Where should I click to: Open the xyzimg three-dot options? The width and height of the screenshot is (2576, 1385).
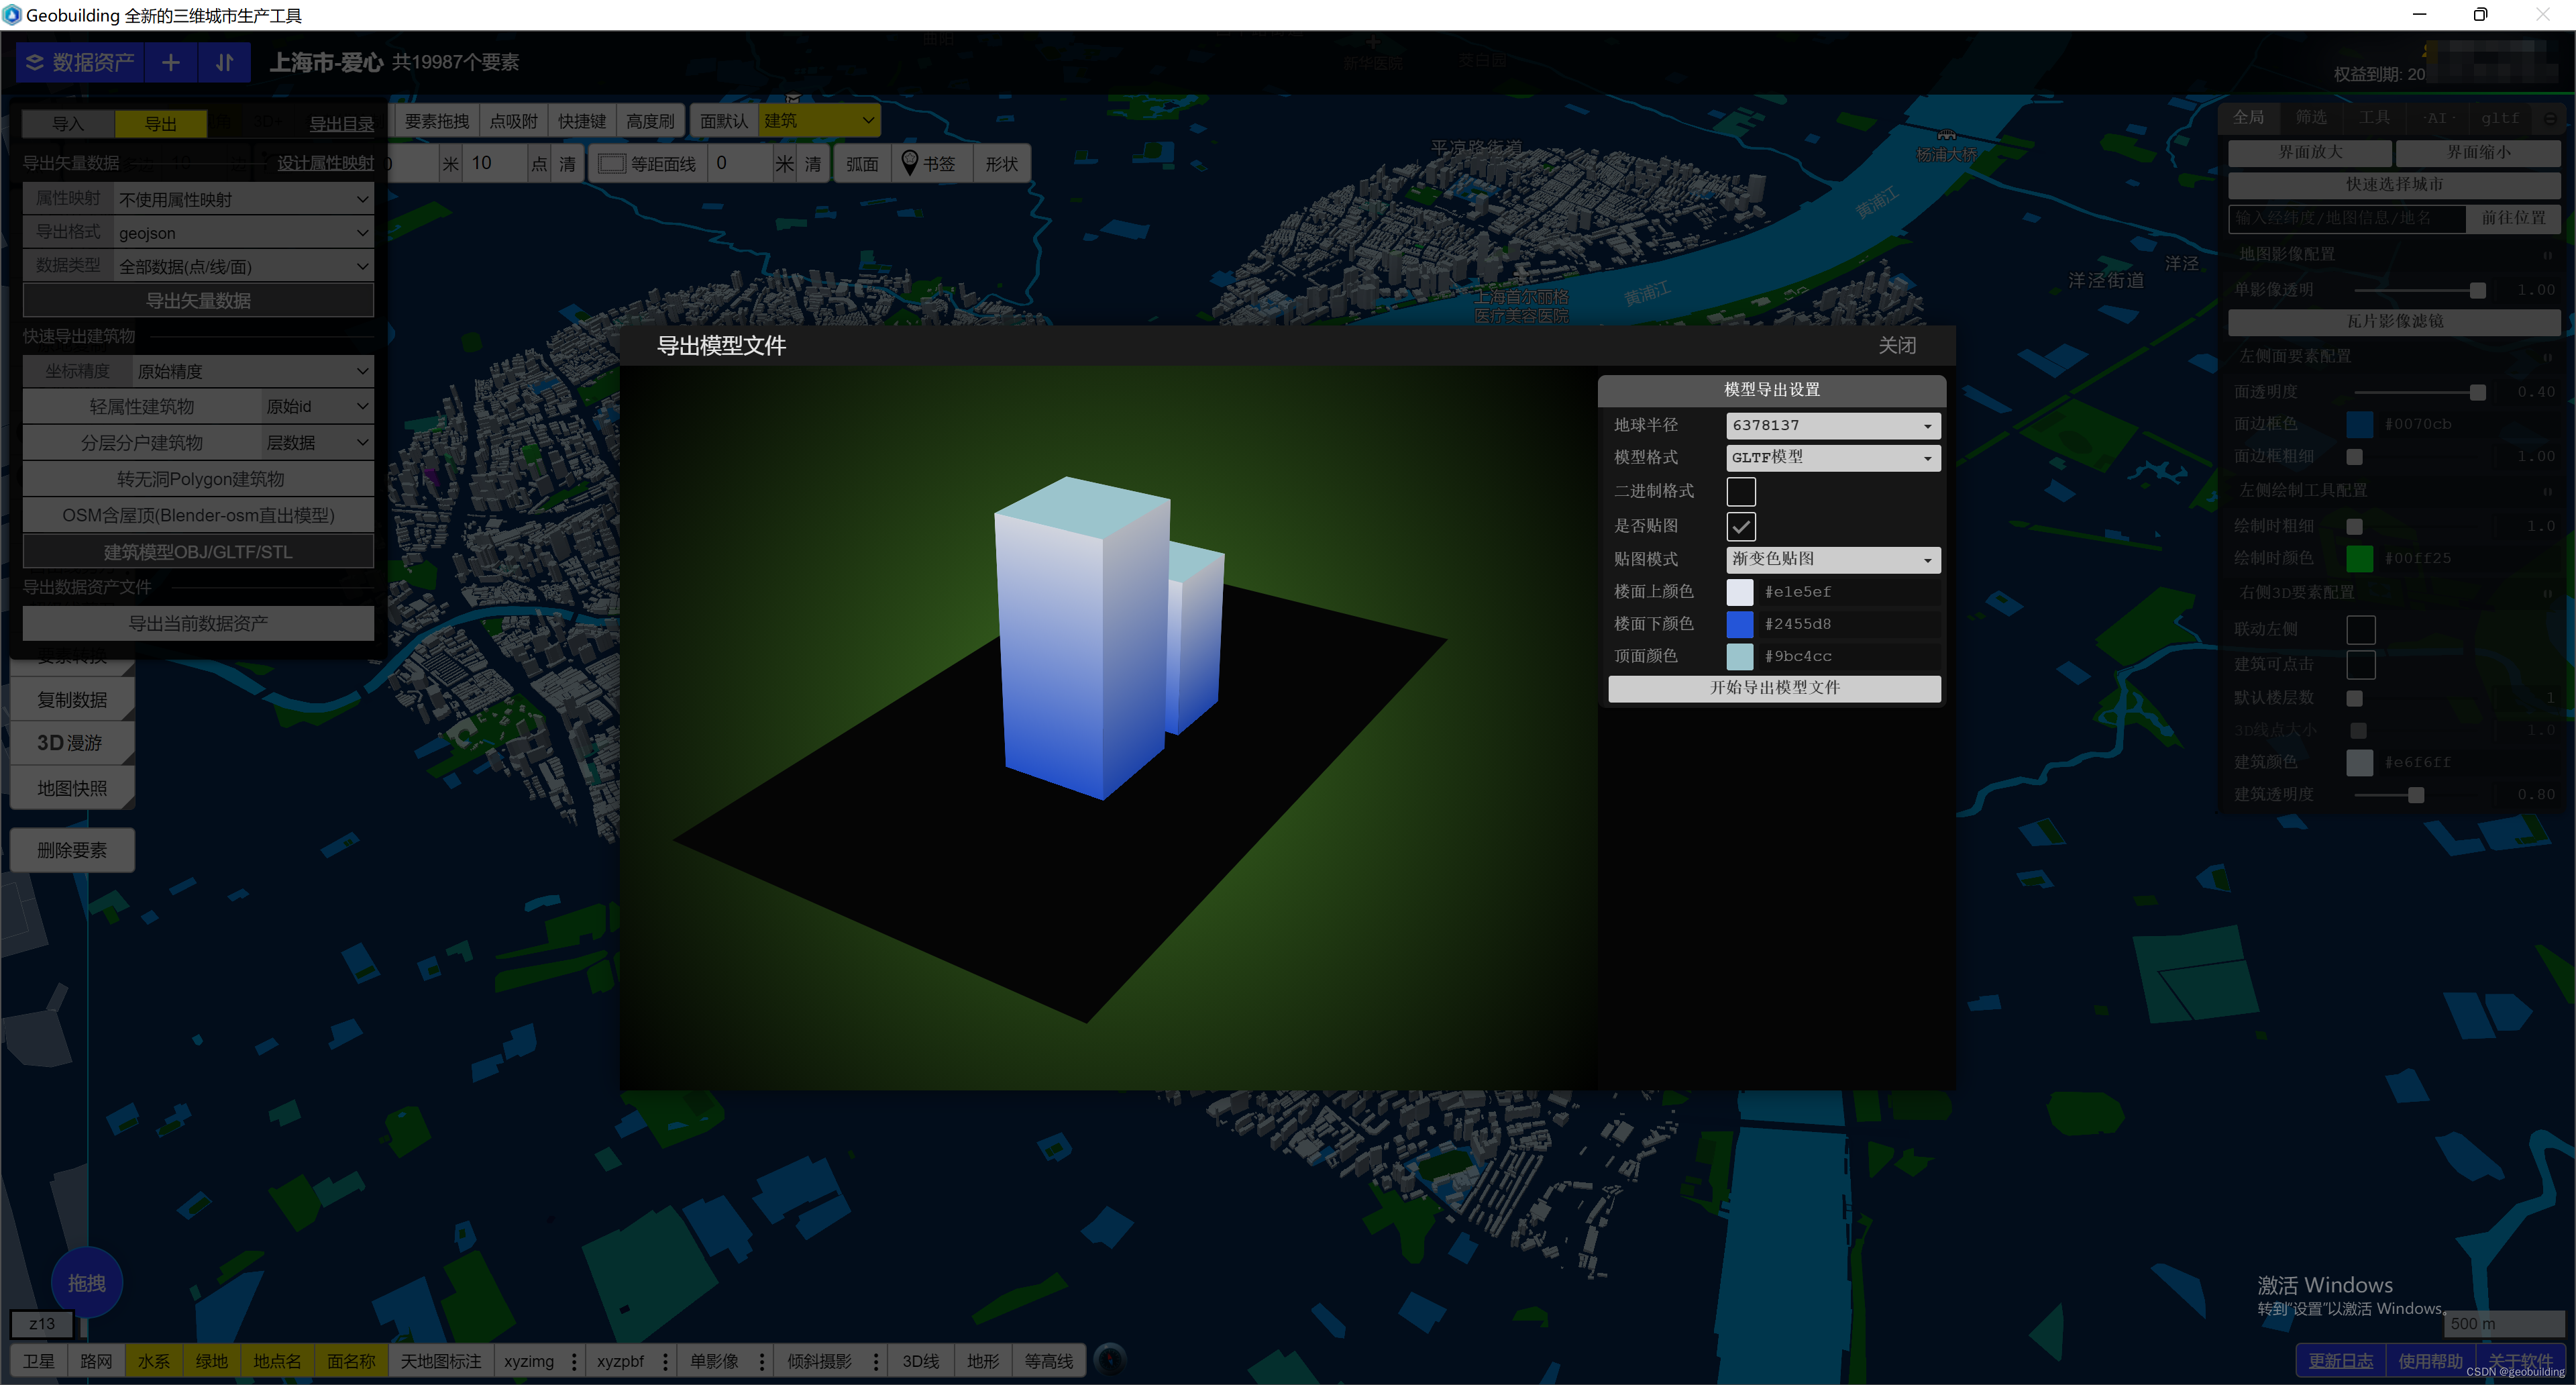(574, 1361)
